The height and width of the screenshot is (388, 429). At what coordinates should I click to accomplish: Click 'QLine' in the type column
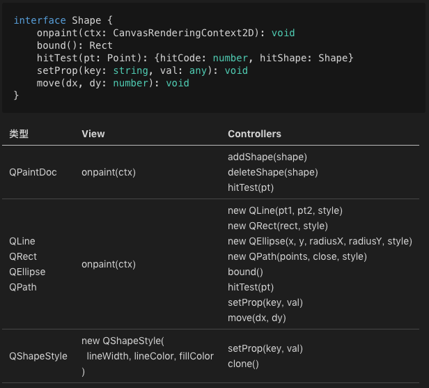(x=22, y=241)
